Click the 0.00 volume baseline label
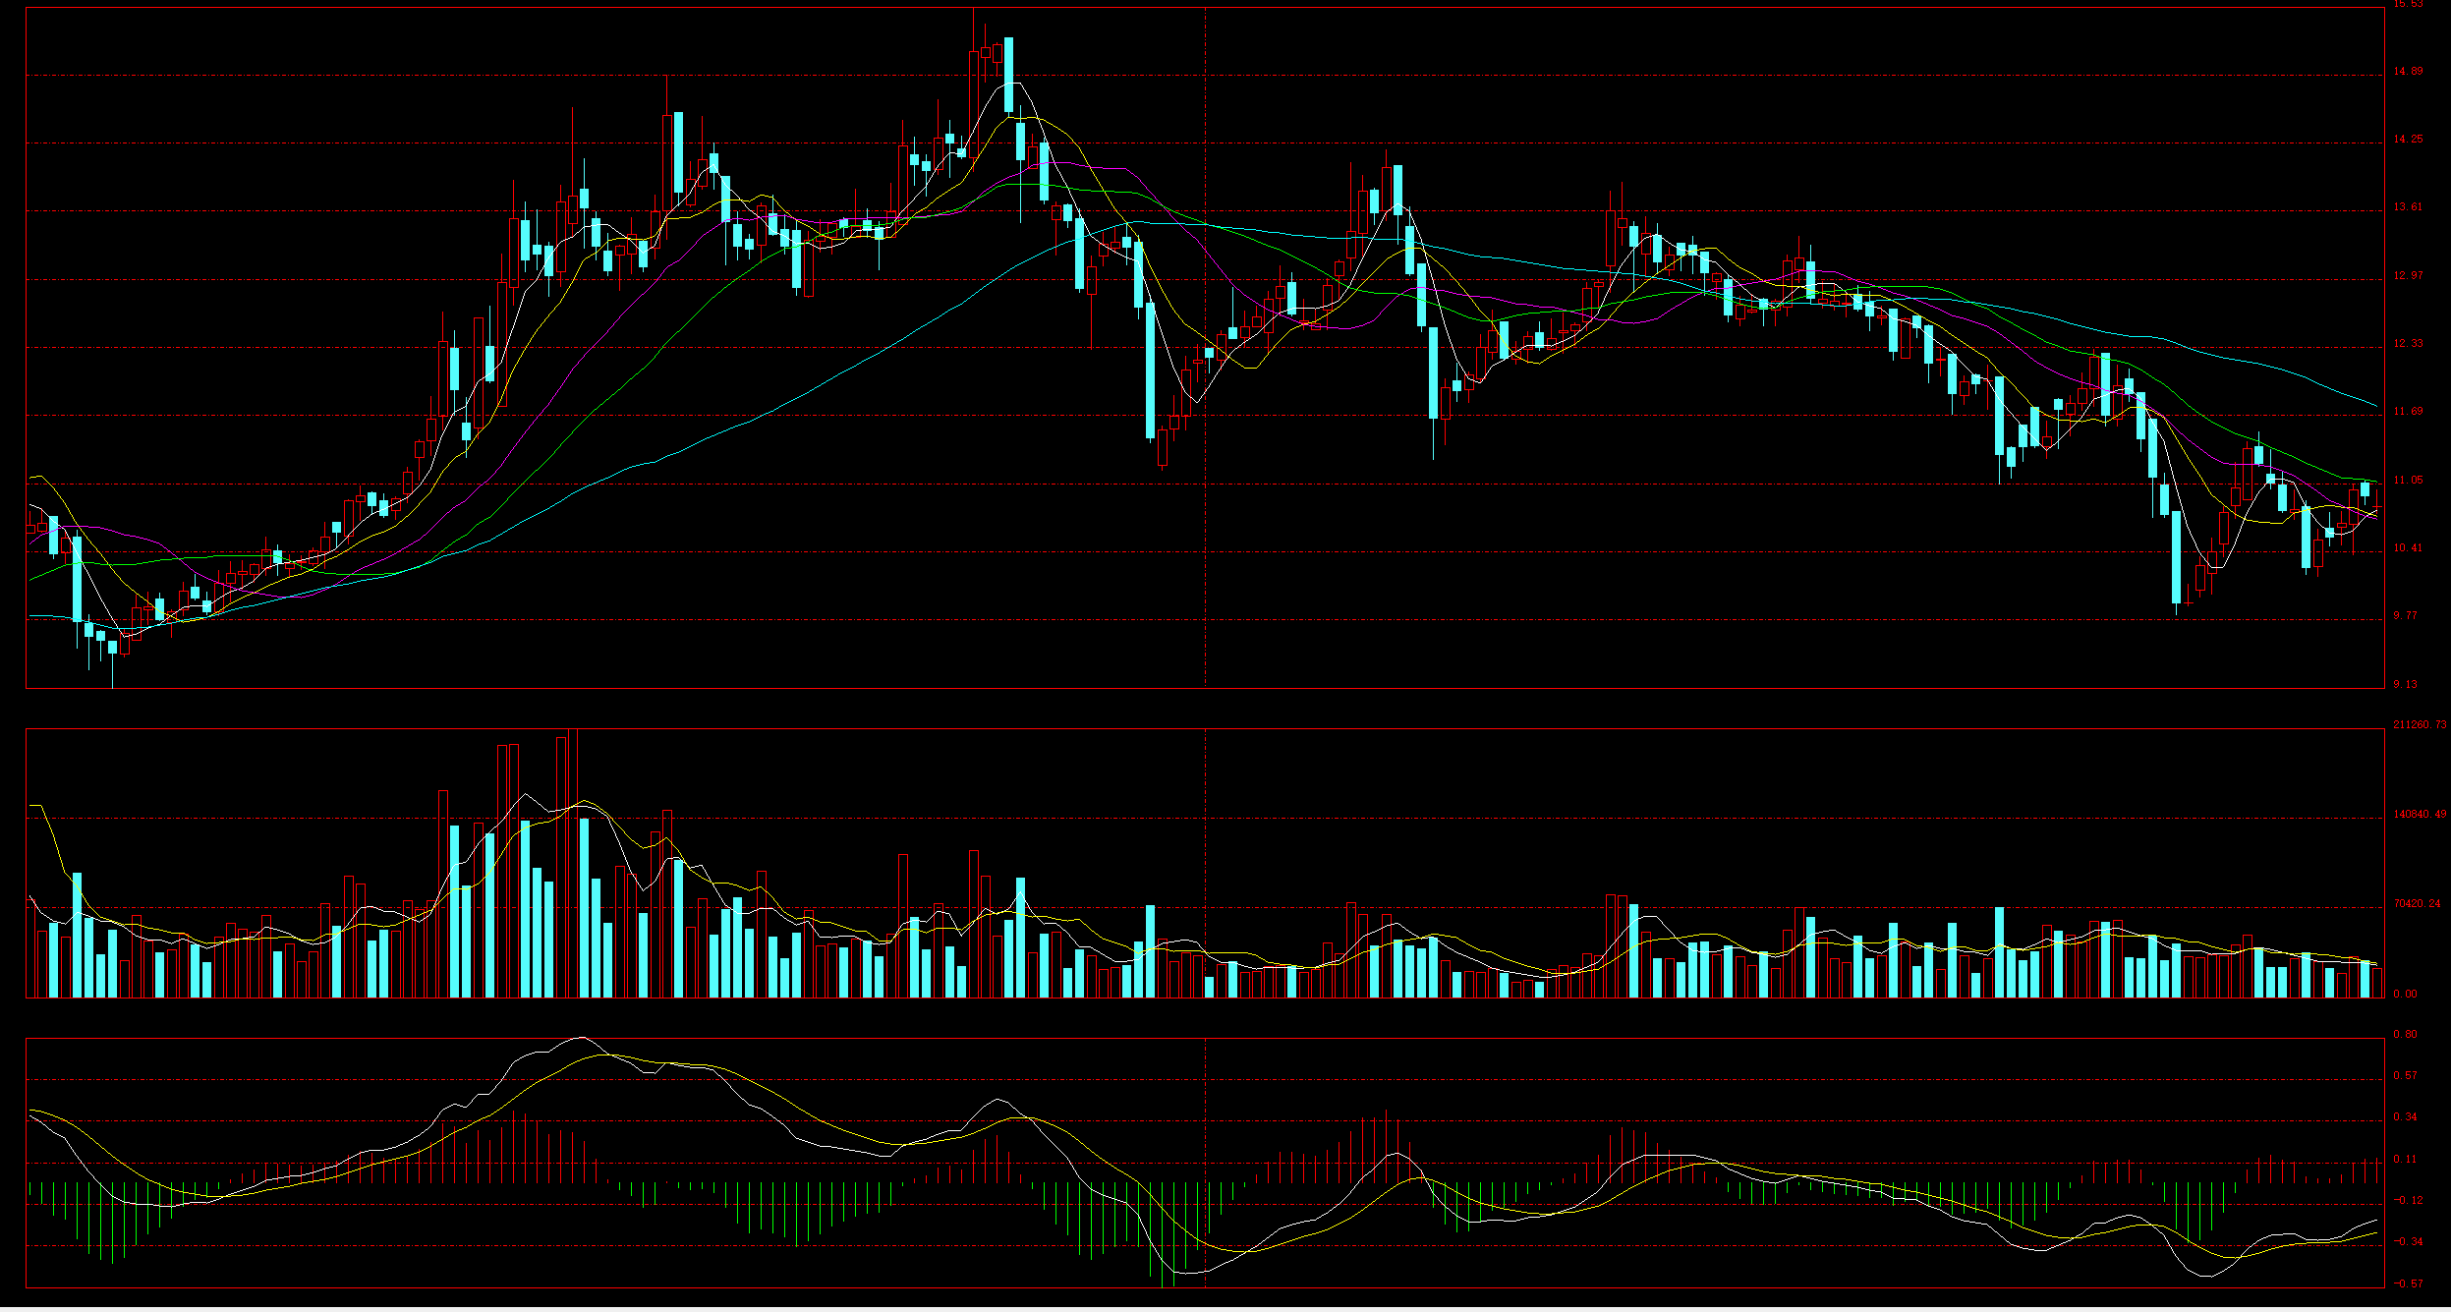The height and width of the screenshot is (1312, 2451). point(2405,994)
